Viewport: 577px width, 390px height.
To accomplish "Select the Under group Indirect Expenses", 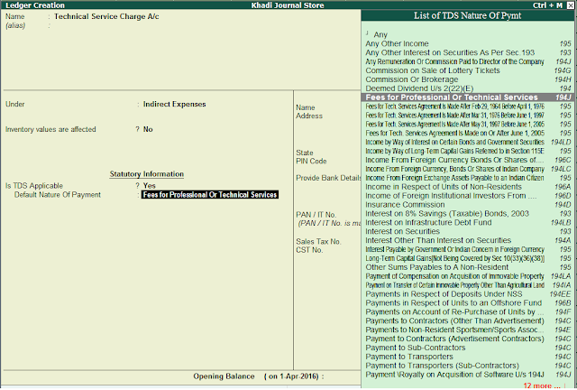I will click(x=174, y=105).
